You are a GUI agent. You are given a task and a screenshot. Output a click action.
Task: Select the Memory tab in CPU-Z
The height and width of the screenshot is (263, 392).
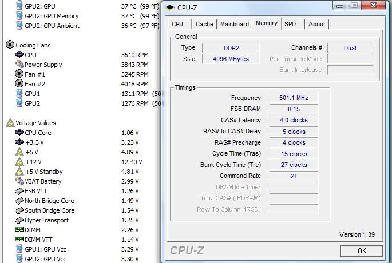[x=267, y=23]
